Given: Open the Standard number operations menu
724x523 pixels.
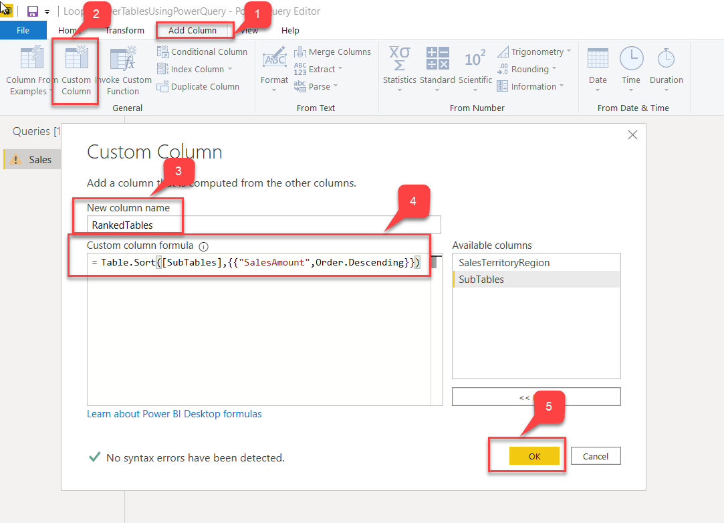Looking at the screenshot, I should (x=437, y=70).
